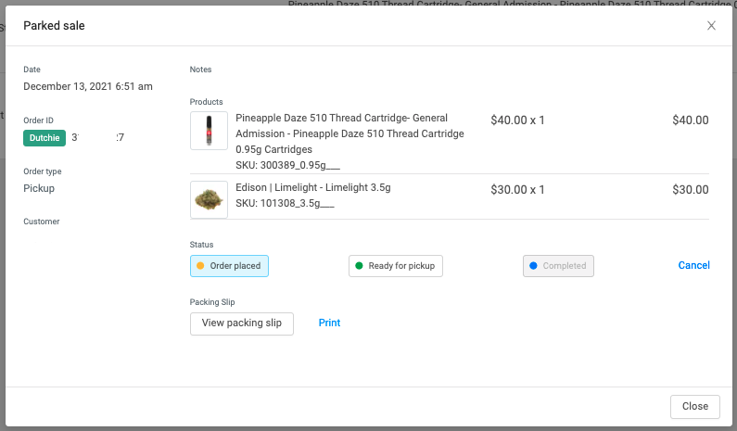This screenshot has height=431, width=737.
Task: Click the Pickup order type value
Action: pyautogui.click(x=39, y=188)
